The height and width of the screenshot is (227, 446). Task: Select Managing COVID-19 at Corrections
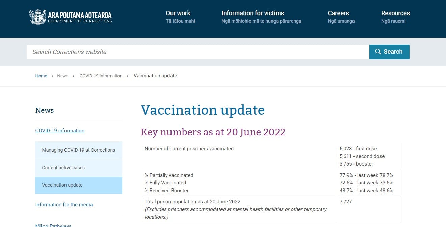[79, 150]
